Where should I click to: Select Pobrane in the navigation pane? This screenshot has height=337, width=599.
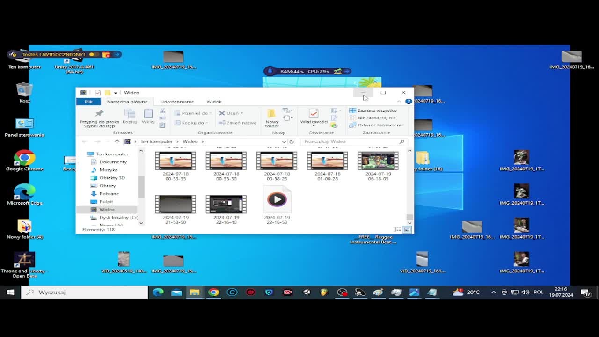point(109,193)
